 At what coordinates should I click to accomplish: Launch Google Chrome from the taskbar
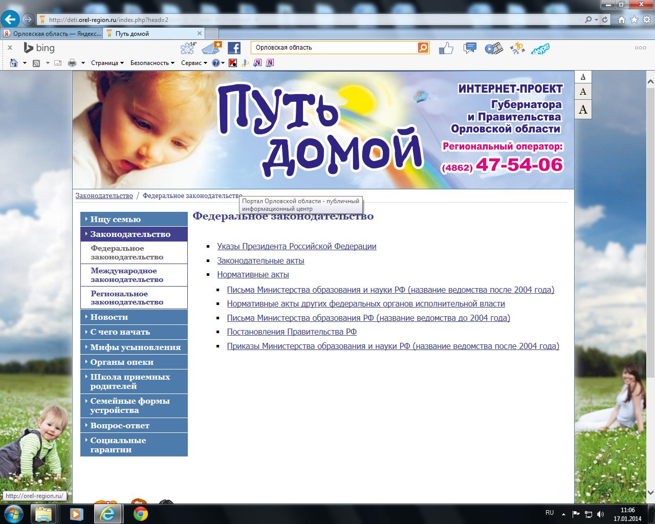(x=141, y=513)
